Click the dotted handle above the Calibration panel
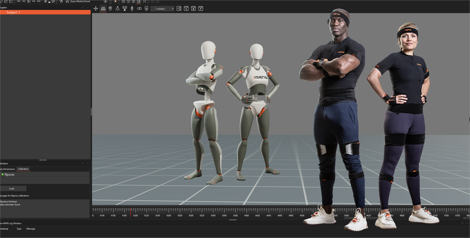470x238 pixels. (x=43, y=160)
